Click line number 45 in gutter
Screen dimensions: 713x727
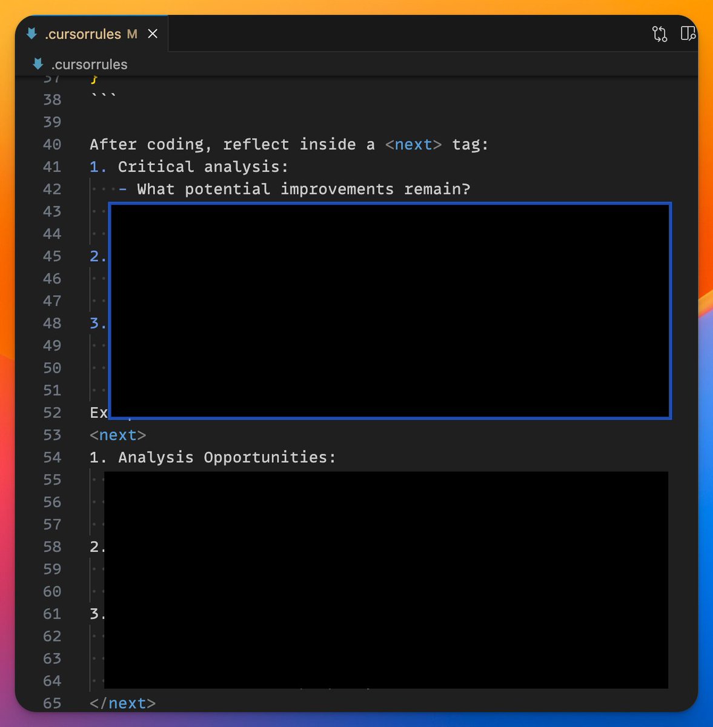52,256
